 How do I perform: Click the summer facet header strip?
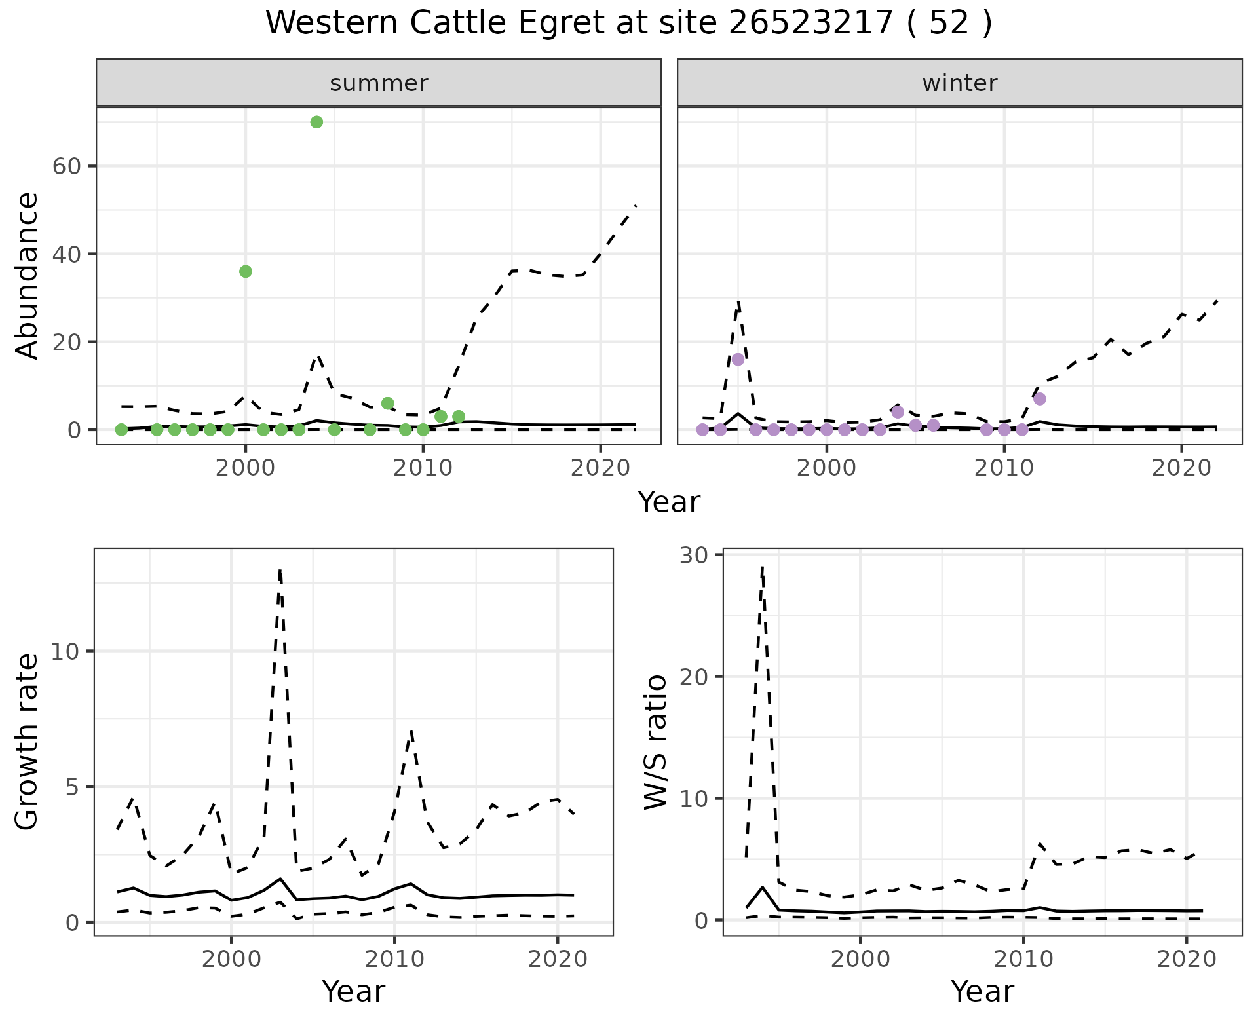(x=378, y=83)
